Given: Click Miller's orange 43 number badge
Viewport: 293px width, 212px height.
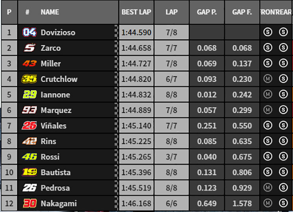Looking at the screenshot, I should pyautogui.click(x=29, y=63).
